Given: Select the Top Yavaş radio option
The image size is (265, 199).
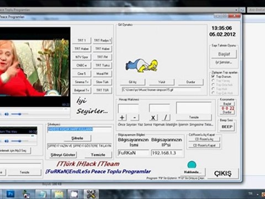Looking at the screenshot, I should 213,81.
